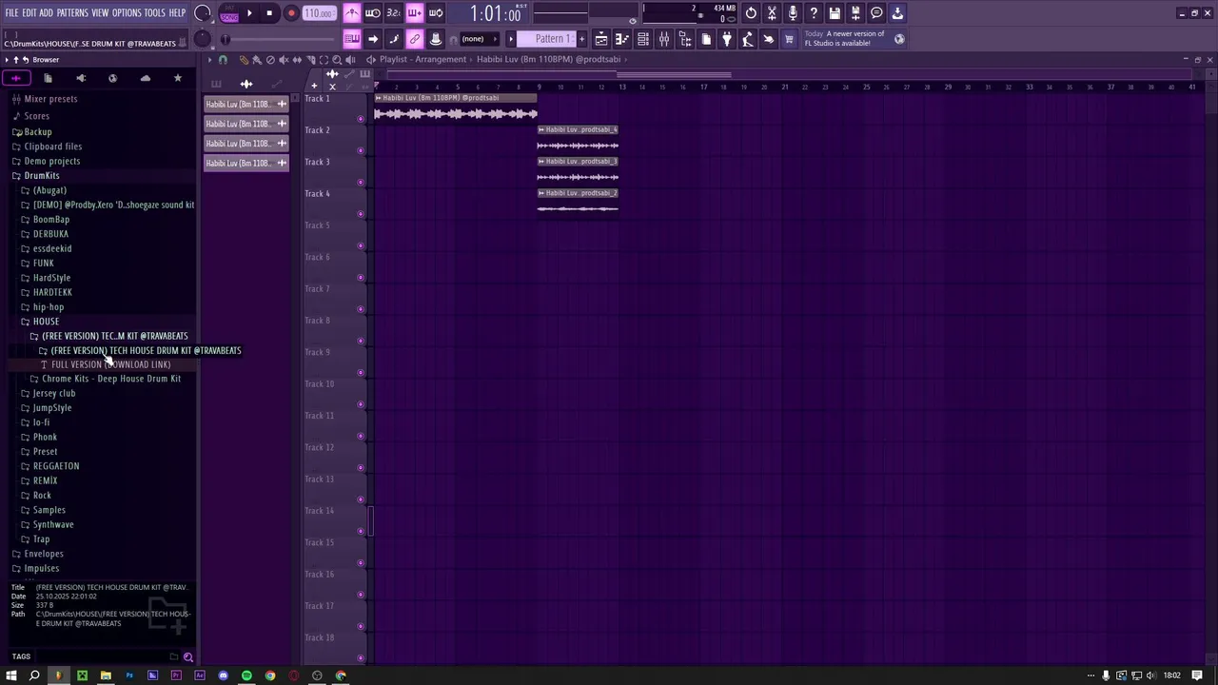Toggle the Browser view icon
The width and height of the screenshot is (1218, 685).
[x=685, y=39]
